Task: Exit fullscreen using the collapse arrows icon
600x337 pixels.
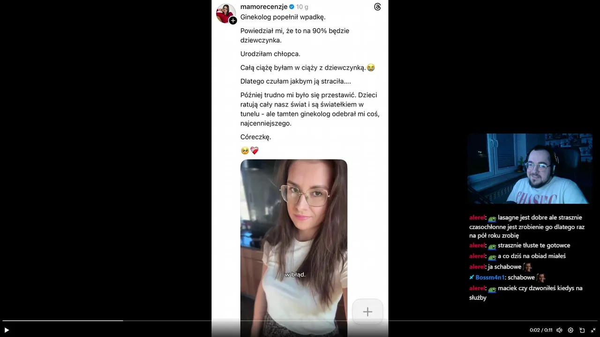Action: click(x=593, y=330)
